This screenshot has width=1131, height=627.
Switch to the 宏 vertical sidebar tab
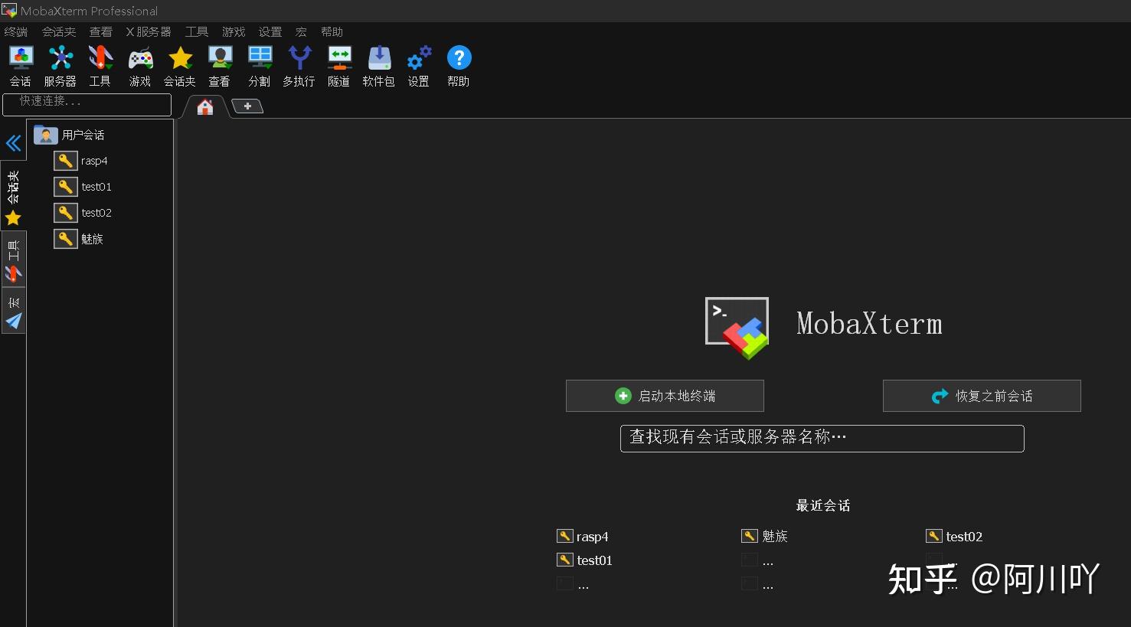point(13,311)
